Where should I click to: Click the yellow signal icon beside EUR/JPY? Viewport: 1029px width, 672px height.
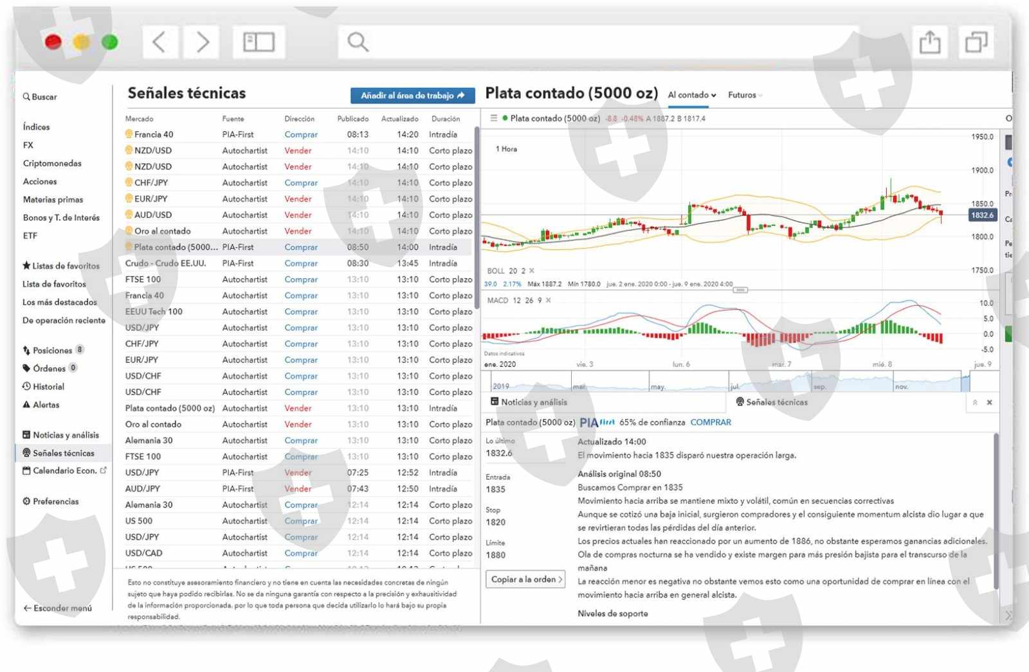pyautogui.click(x=129, y=199)
